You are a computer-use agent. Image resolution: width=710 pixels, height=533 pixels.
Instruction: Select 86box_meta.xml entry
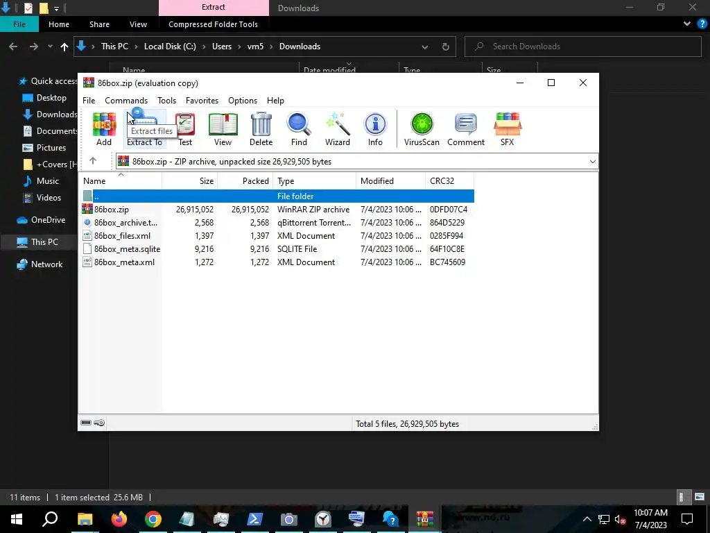pos(277,262)
